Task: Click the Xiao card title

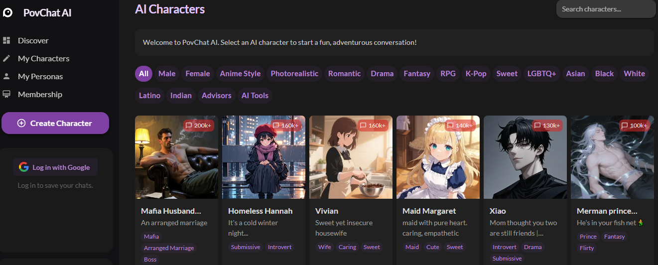Action: click(498, 211)
